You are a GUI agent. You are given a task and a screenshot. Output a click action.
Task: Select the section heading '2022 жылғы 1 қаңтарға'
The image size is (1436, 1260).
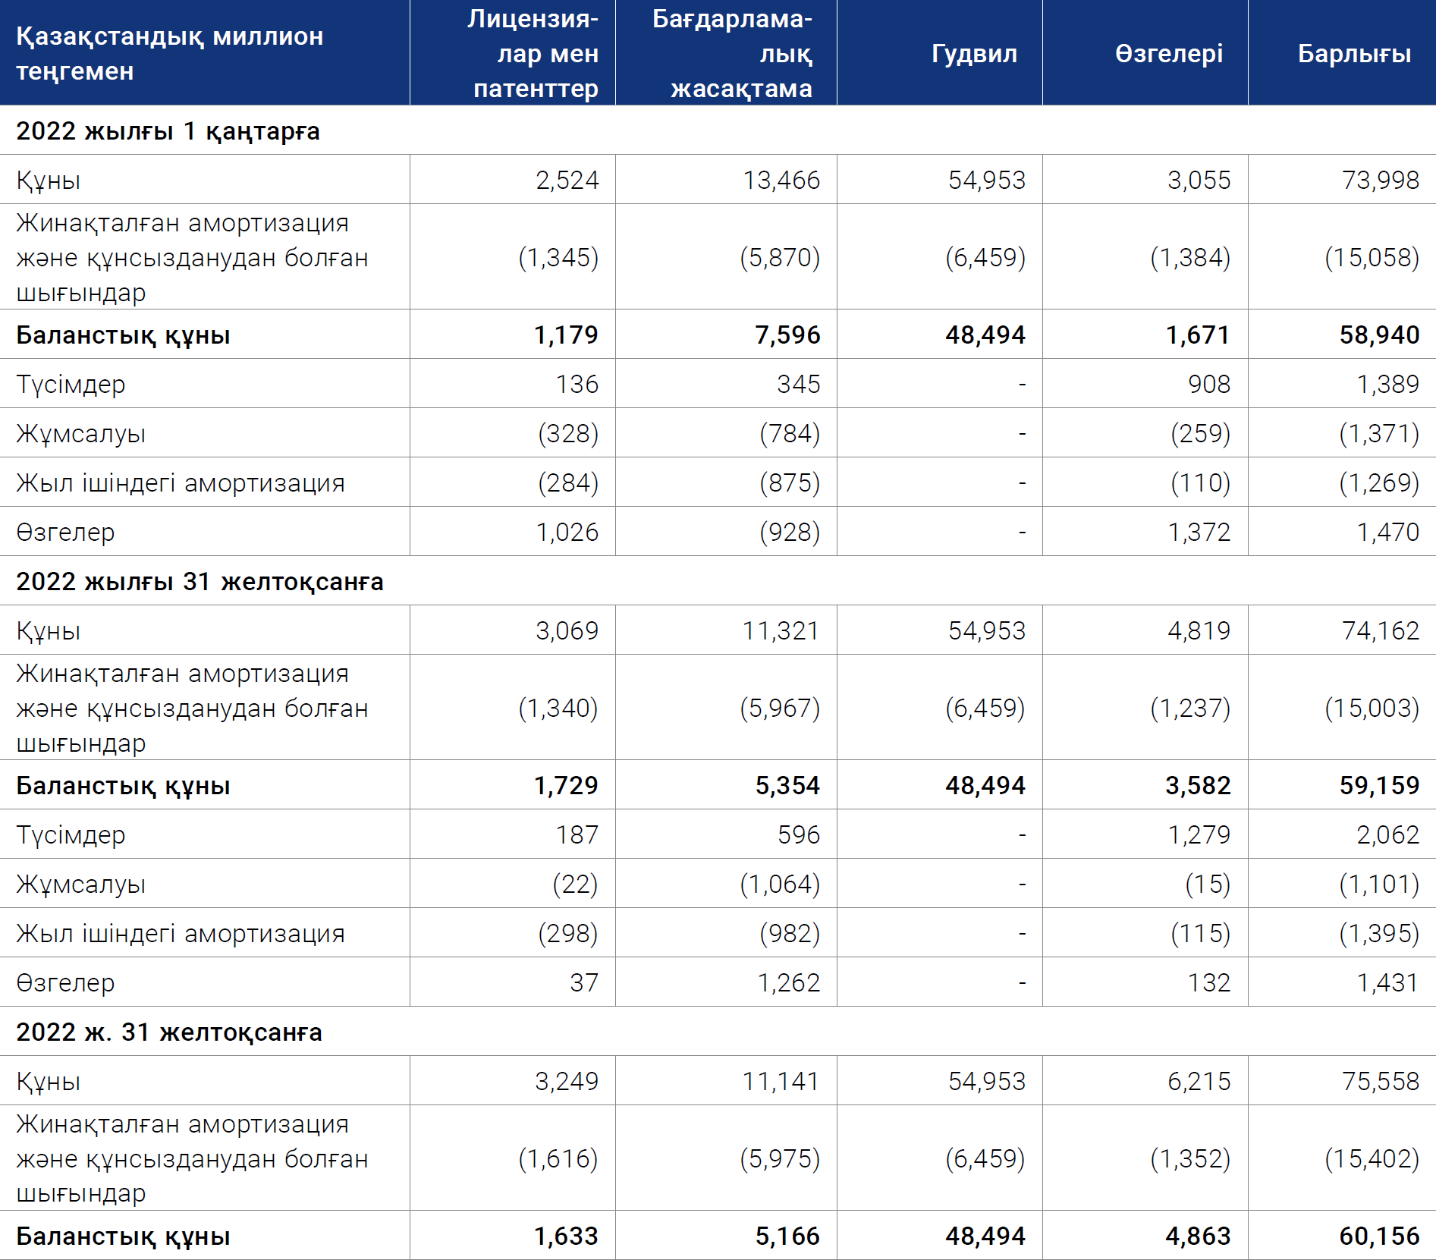pyautogui.click(x=168, y=130)
